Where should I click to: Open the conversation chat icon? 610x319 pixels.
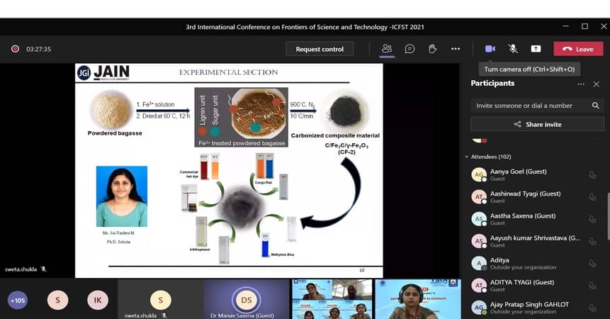tap(410, 49)
